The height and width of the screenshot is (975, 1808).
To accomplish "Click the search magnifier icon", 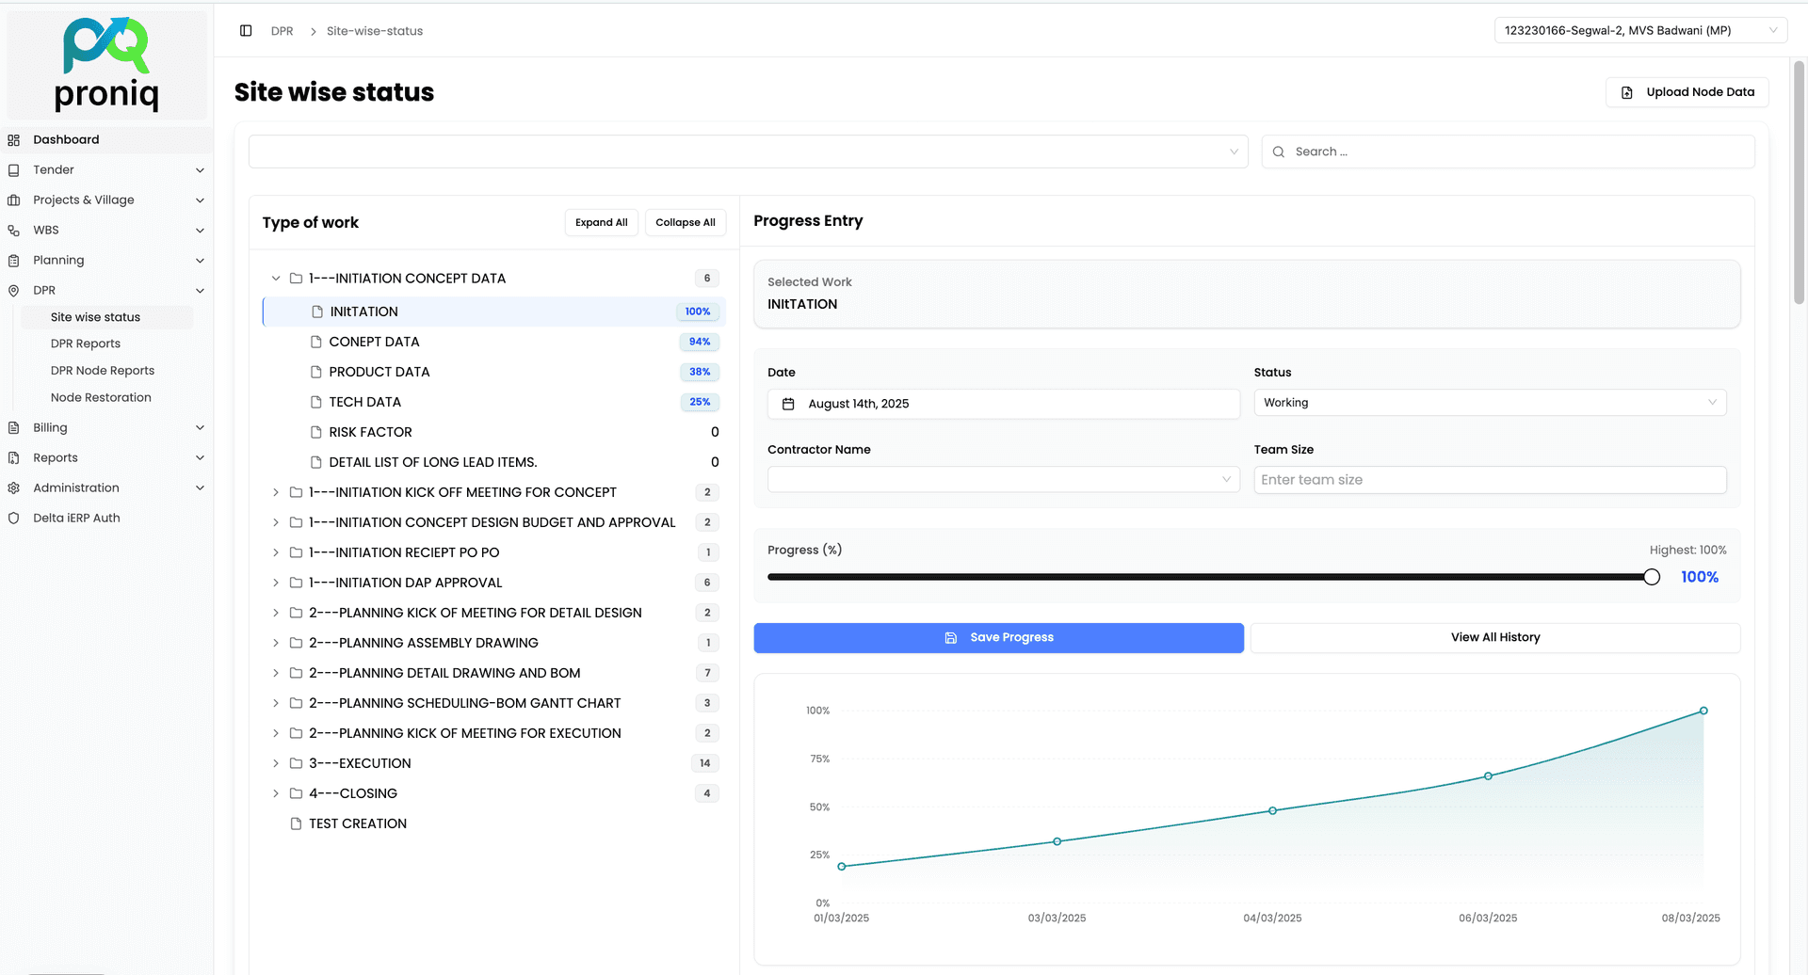I will click(1279, 152).
